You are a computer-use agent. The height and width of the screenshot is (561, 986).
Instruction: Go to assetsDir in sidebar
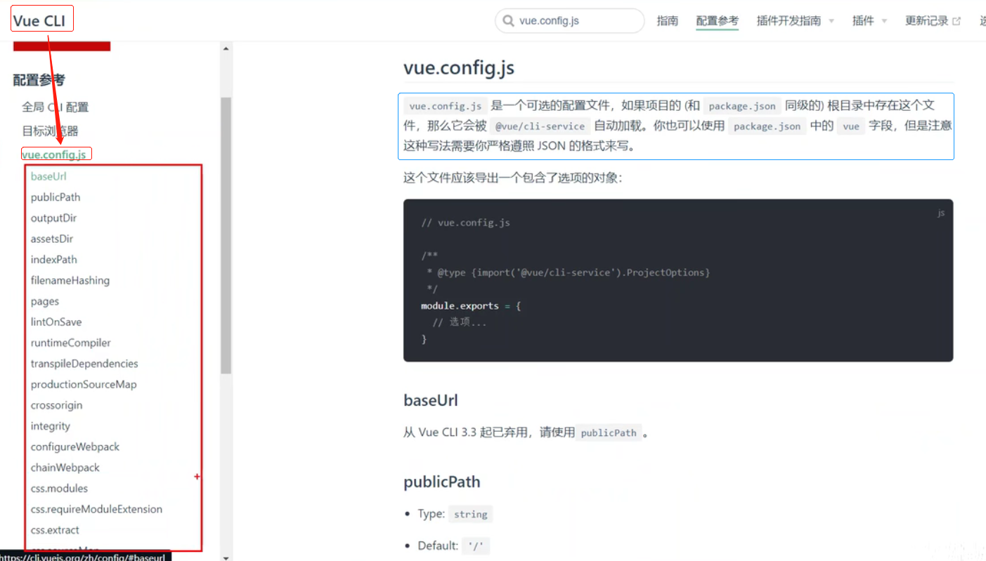pyautogui.click(x=52, y=239)
